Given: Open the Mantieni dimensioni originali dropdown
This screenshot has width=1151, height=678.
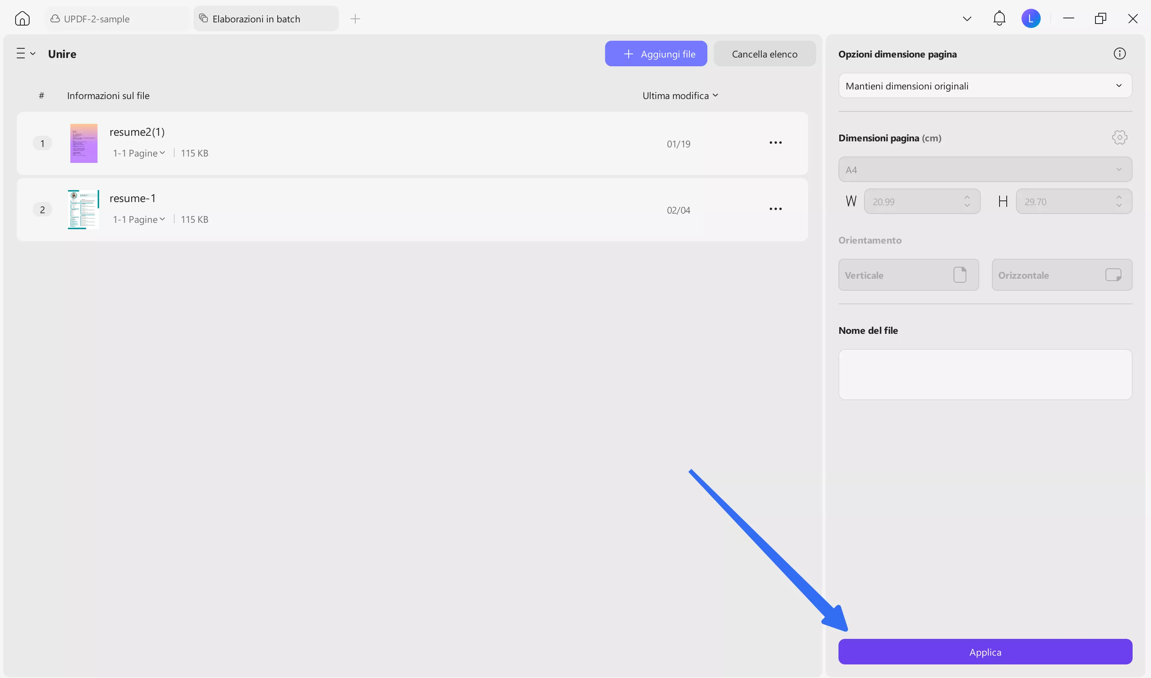Looking at the screenshot, I should click(985, 85).
